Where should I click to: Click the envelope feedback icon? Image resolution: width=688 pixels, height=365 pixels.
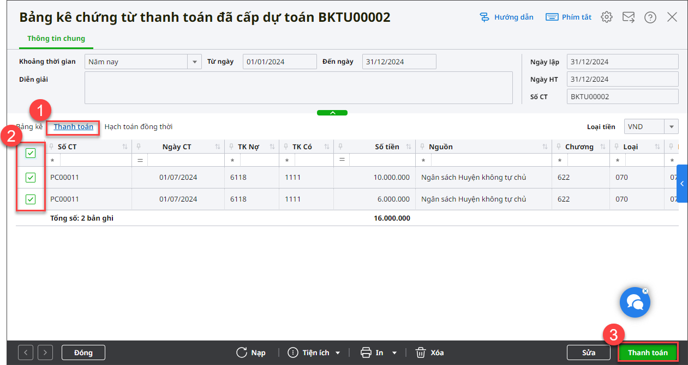[x=629, y=17]
